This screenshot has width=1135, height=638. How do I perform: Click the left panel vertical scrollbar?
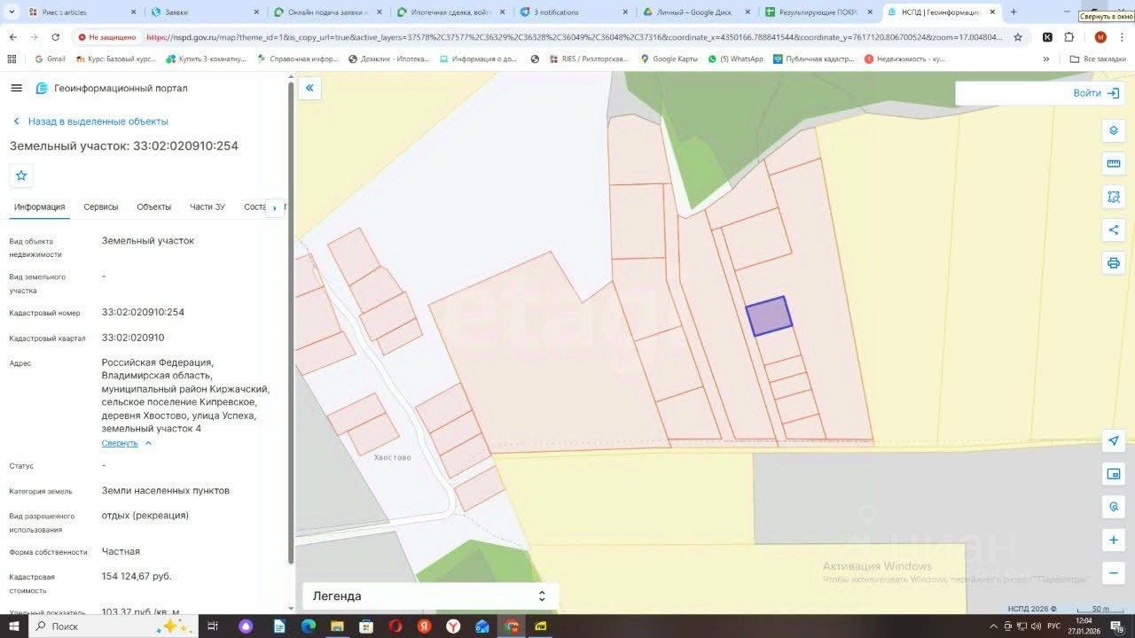click(x=291, y=323)
